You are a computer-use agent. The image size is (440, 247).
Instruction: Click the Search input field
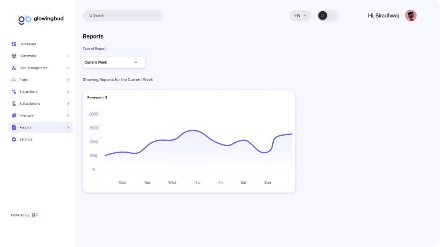tap(123, 15)
